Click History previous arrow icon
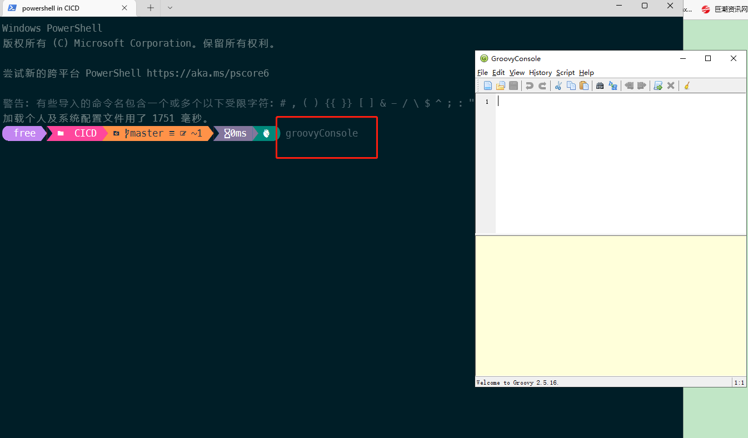Viewport: 748px width, 438px height. [629, 85]
